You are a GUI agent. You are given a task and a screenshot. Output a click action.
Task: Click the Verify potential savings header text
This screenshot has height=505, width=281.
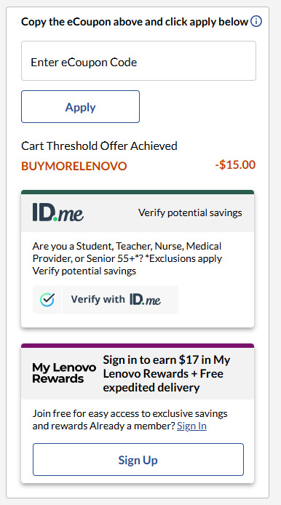pos(190,213)
